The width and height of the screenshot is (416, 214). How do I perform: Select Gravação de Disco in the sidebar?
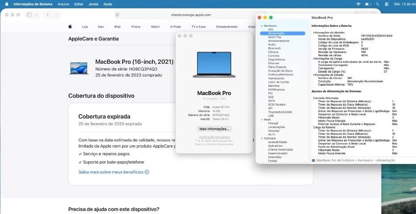[x=280, y=71]
